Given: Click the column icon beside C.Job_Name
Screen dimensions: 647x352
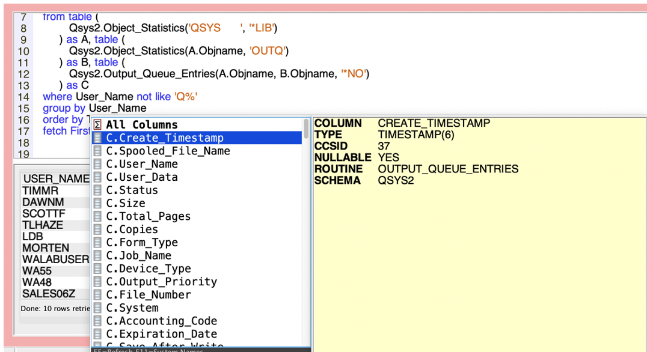Looking at the screenshot, I should (97, 255).
